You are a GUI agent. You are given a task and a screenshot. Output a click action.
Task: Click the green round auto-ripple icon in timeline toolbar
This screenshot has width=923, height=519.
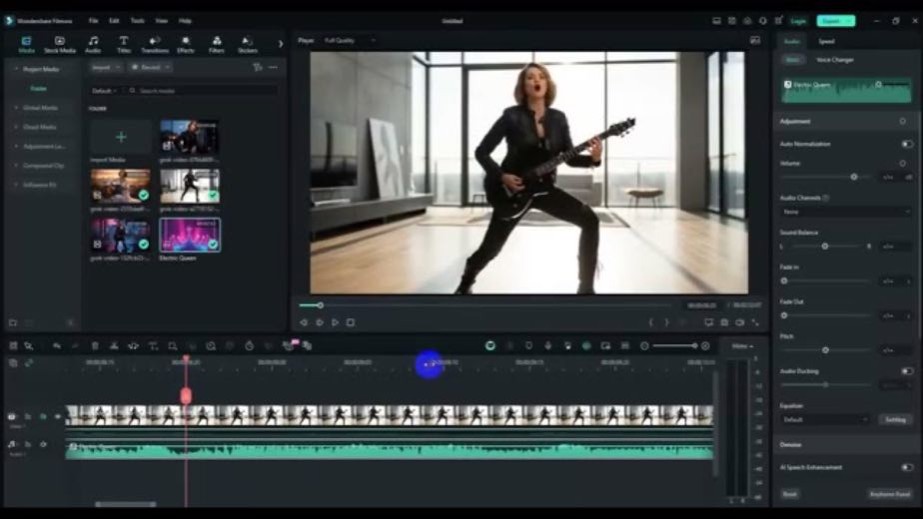coord(489,346)
